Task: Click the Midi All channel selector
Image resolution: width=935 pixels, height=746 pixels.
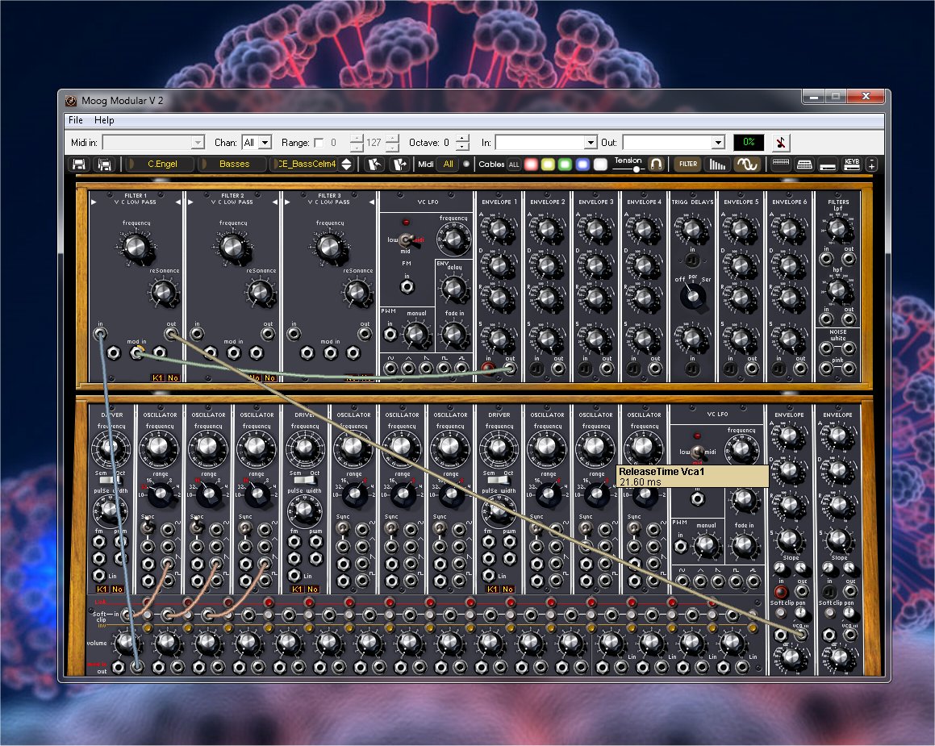Action: [x=448, y=164]
